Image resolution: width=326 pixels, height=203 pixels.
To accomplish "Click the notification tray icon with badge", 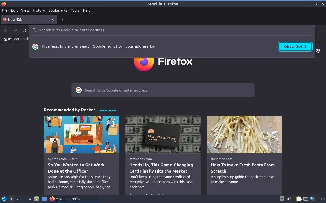I will [313, 199].
